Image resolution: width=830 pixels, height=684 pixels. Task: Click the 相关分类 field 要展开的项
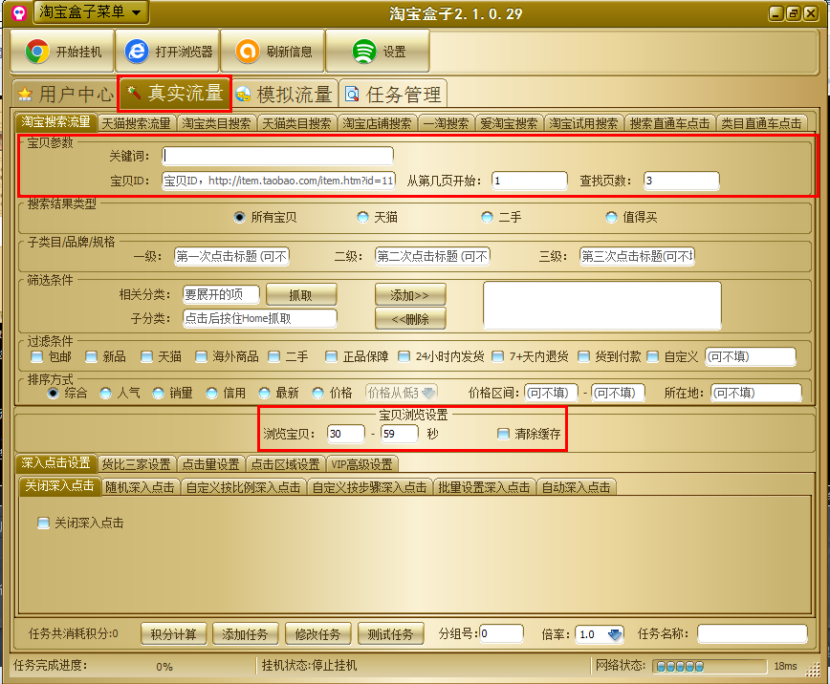221,294
